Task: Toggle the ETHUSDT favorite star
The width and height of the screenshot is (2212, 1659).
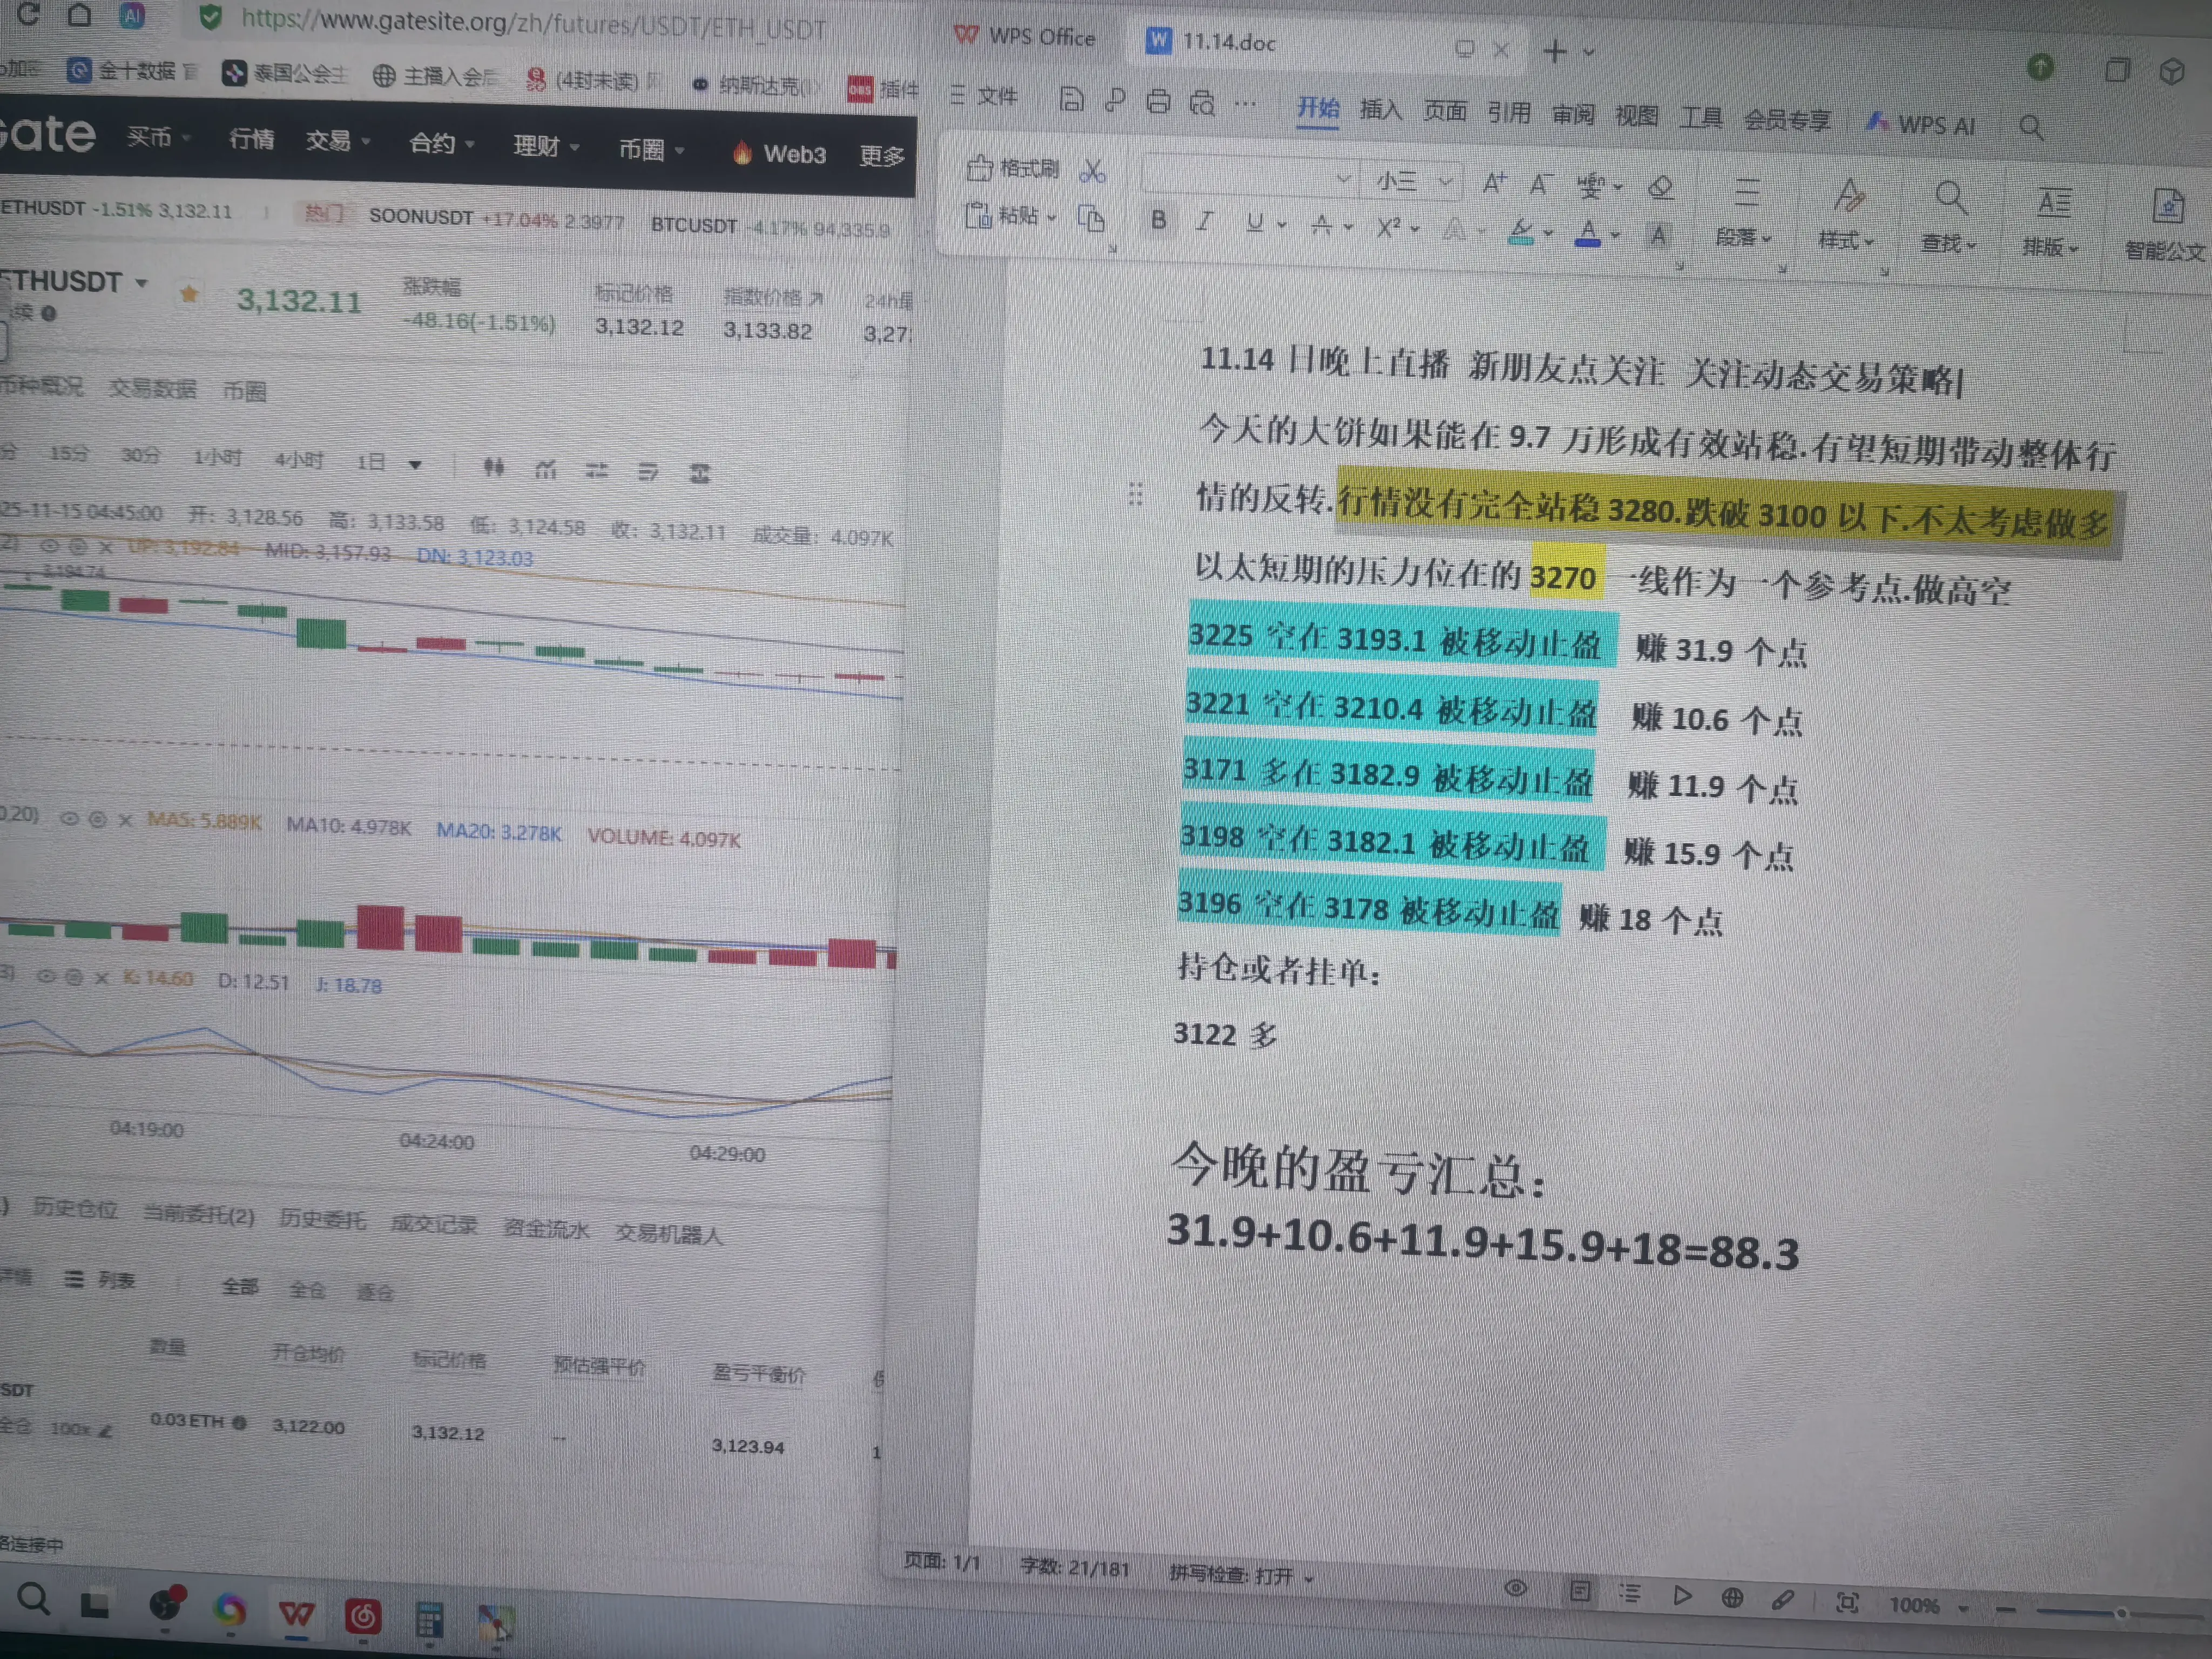Action: (x=189, y=294)
